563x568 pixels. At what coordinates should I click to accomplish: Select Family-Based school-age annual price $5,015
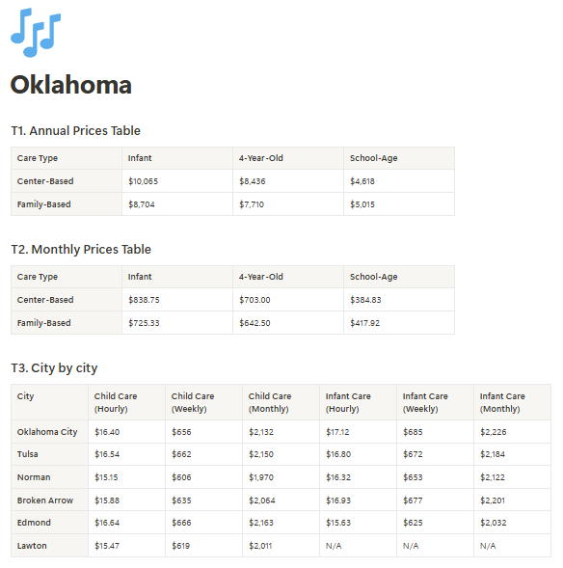coord(399,204)
